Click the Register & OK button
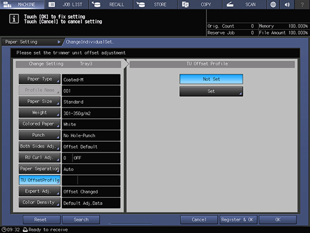The width and height of the screenshot is (310, 233). (x=238, y=220)
